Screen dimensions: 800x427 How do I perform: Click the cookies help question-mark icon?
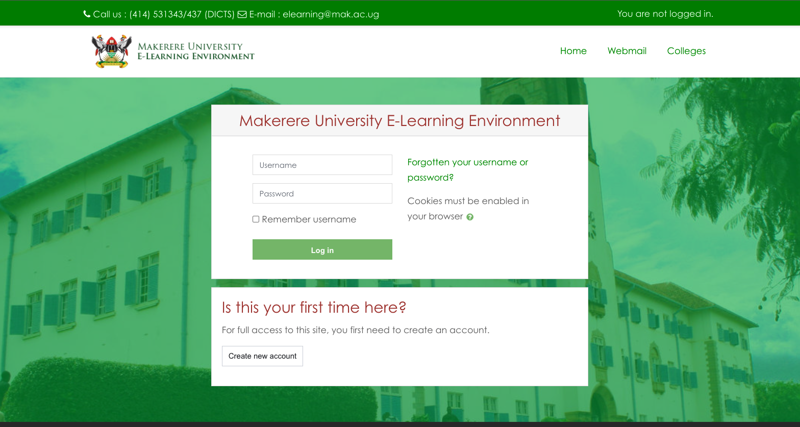click(x=470, y=217)
